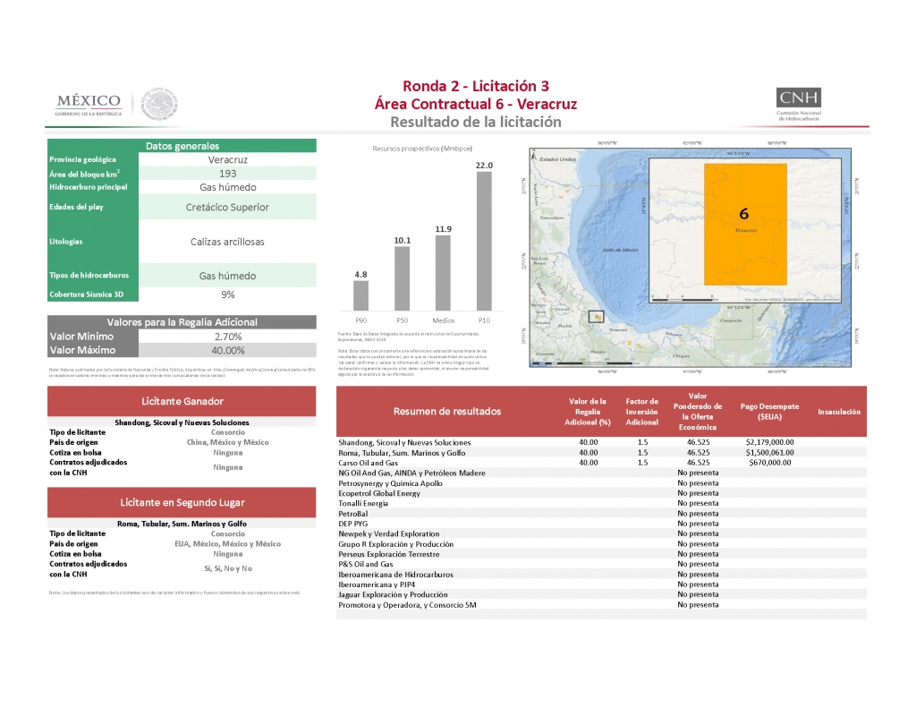Click the P50 bar labeled 10.1
Screen dimensions: 916x708
point(402,278)
